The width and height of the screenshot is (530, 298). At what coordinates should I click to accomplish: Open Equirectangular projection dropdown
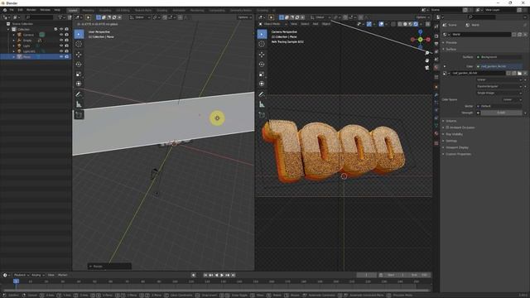pos(499,86)
